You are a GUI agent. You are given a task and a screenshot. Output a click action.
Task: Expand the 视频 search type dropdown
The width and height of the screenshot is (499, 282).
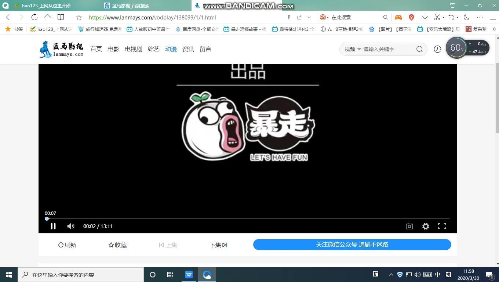(353, 49)
